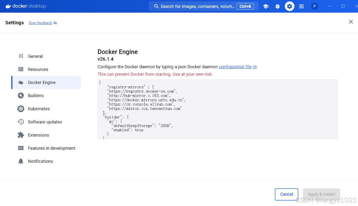Viewport: 358px width, 206px height.
Task: Go to Kubernetes settings
Action: tap(46, 109)
